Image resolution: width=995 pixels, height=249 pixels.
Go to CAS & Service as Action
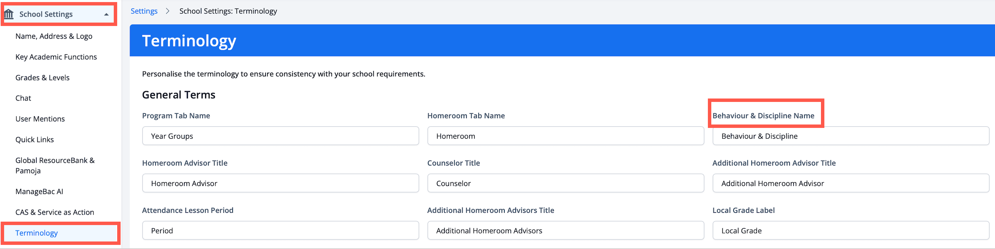click(x=54, y=212)
